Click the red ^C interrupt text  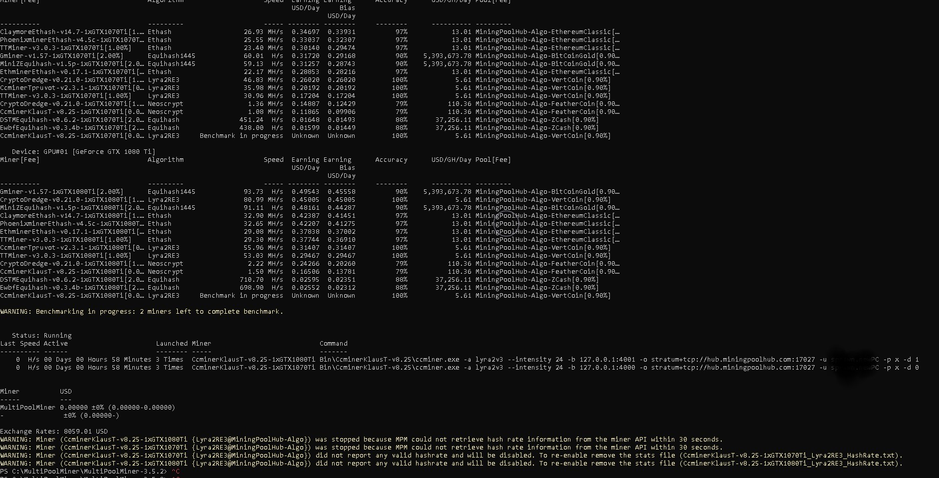click(177, 471)
